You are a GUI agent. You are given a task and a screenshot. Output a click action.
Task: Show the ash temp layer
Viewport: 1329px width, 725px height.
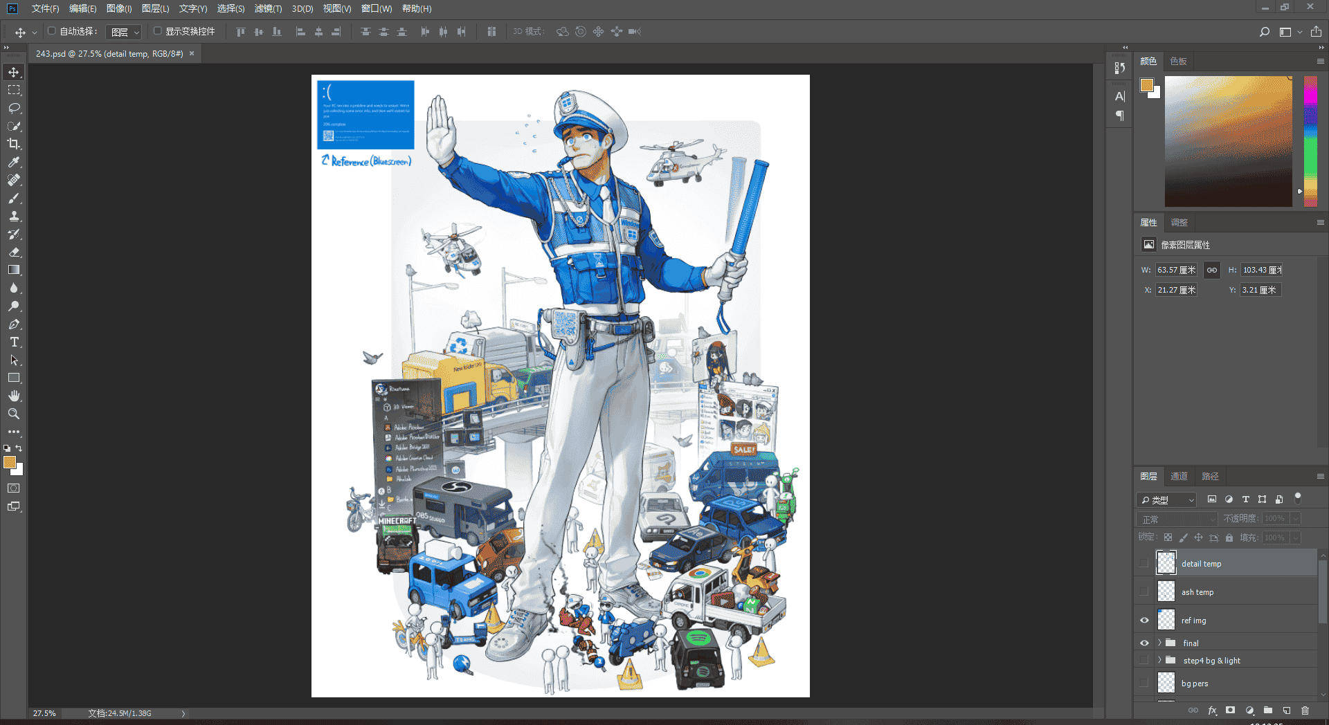pos(1144,592)
